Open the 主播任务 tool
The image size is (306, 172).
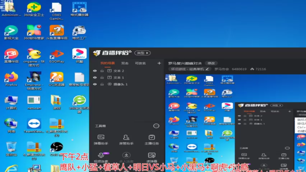(151, 140)
